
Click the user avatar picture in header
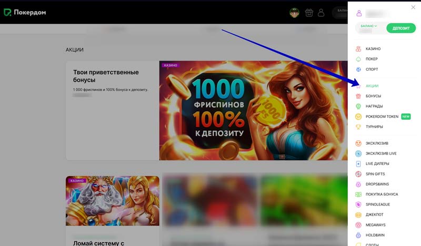click(x=295, y=12)
